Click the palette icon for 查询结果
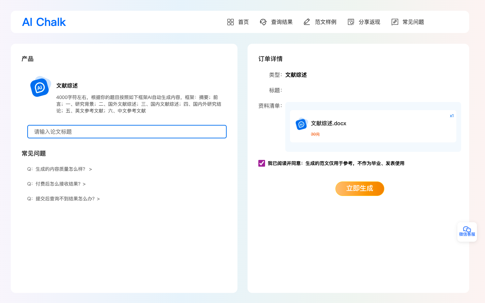The image size is (485, 303). click(263, 22)
